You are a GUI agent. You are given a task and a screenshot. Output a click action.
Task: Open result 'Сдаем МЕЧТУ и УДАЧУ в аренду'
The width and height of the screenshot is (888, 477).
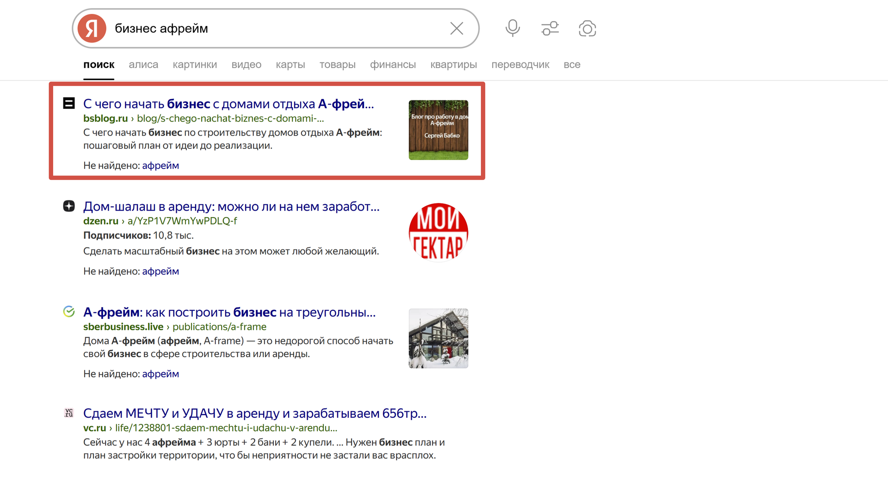click(255, 413)
